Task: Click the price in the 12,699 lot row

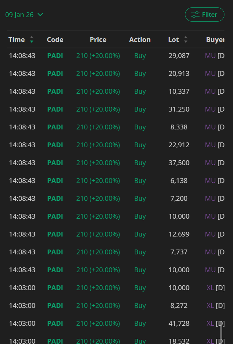Action: [98, 234]
